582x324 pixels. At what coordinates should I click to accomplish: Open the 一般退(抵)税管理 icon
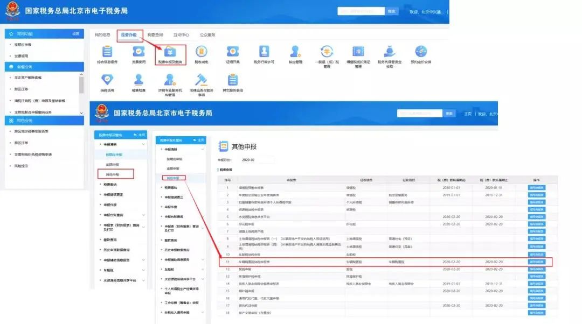click(327, 52)
